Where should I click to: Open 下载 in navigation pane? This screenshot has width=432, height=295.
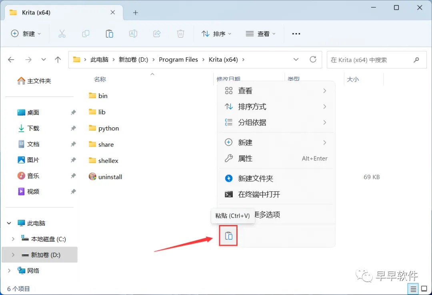click(28, 128)
